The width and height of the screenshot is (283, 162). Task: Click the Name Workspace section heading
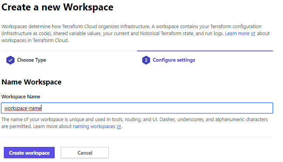(32, 82)
